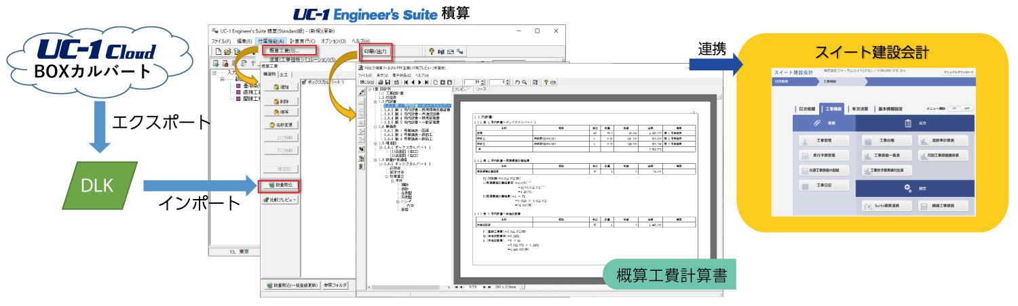Viewport: 1018px width, 306px height.
Task: Toggle メニュー補助 ON/OFF switch
Action: (x=962, y=108)
